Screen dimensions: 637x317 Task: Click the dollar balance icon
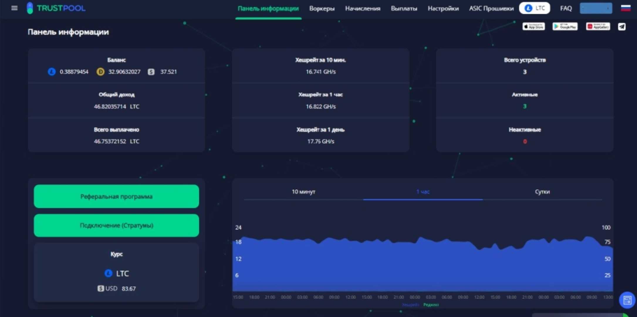(x=151, y=72)
